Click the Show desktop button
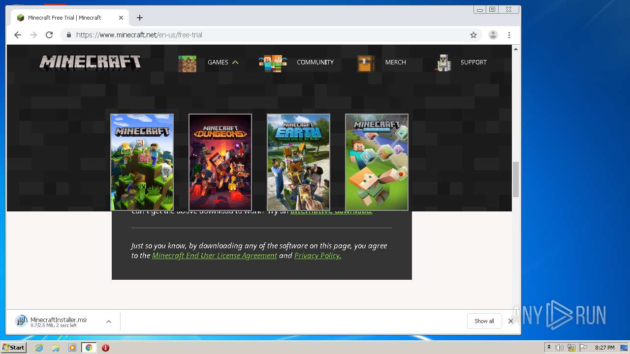 [625, 348]
